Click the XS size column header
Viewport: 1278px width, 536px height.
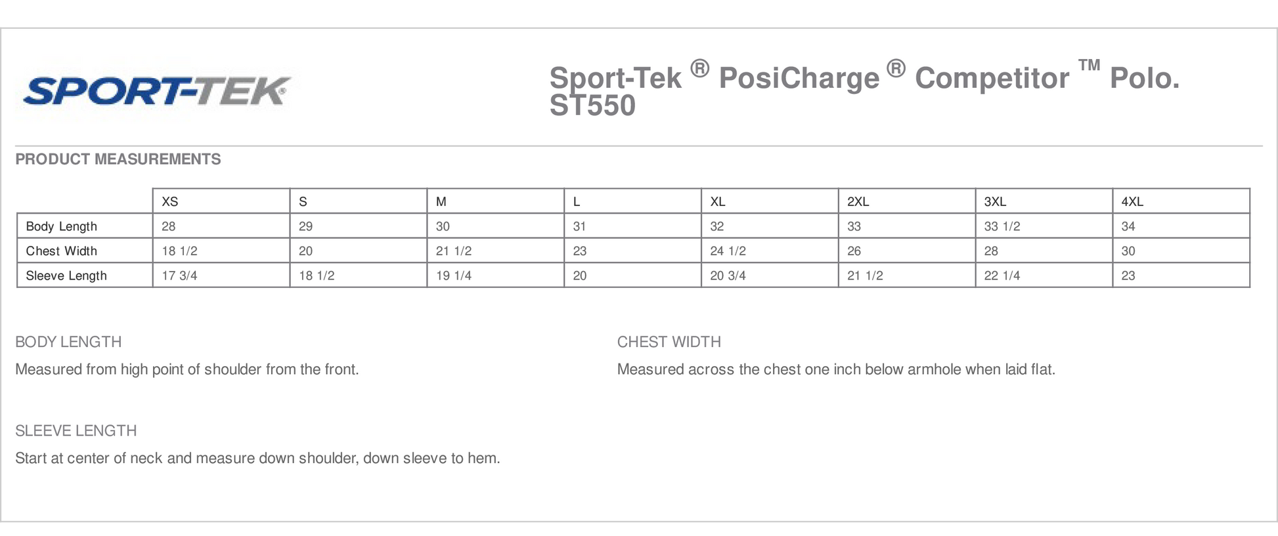point(170,201)
